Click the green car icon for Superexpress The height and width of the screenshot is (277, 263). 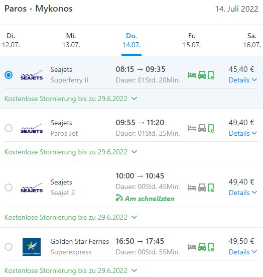point(202,247)
